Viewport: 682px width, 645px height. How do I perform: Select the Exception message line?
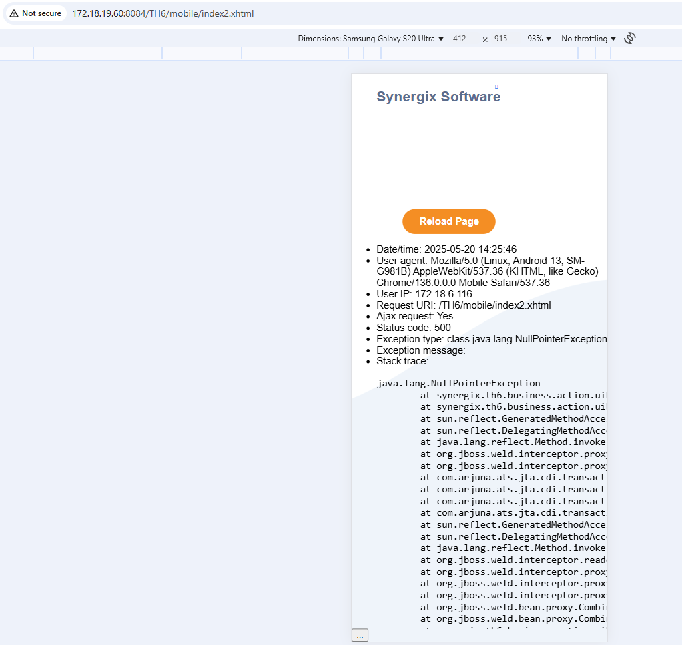(x=420, y=350)
